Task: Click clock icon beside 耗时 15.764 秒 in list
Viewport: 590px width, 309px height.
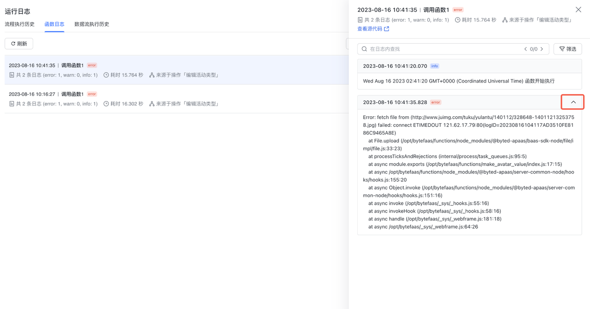Action: (x=106, y=75)
